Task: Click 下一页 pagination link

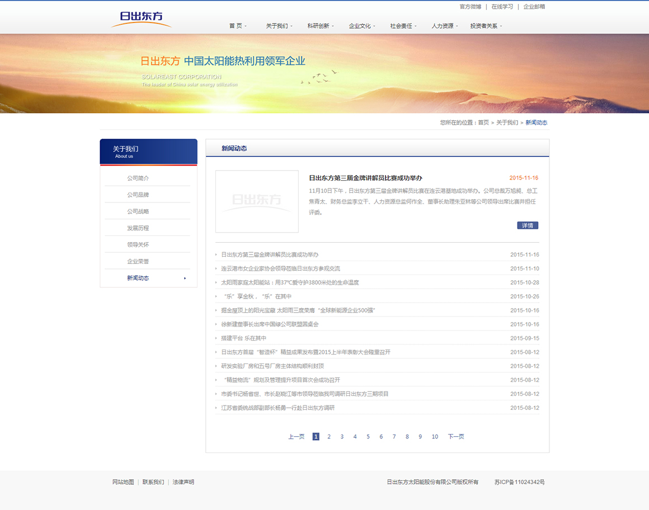Action: tap(456, 436)
